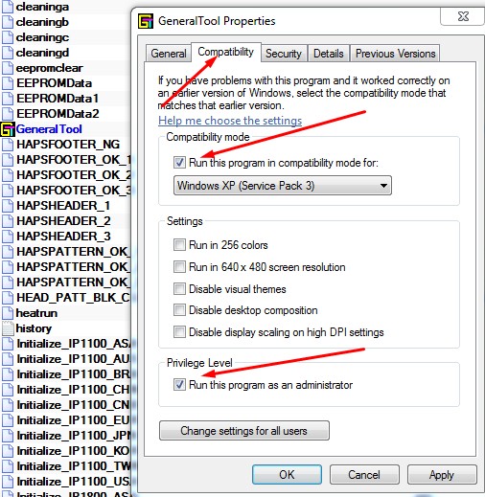Image resolution: width=485 pixels, height=497 pixels.
Task: Enable Run in 256 colors
Action: click(179, 245)
